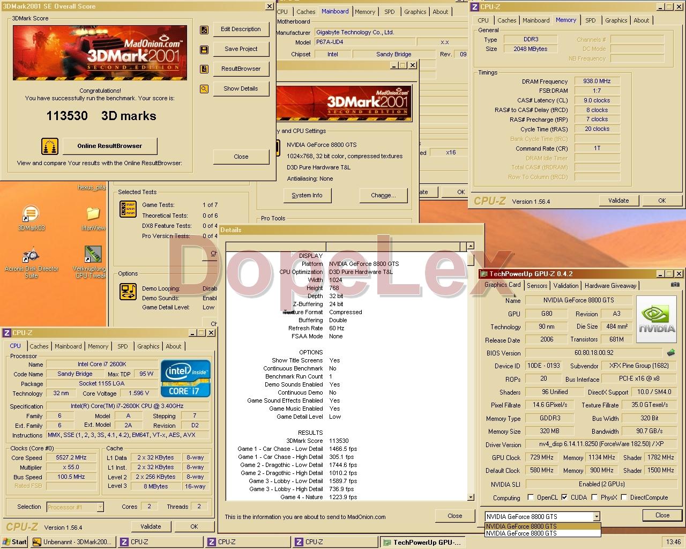Click the Show Details button
This screenshot has width=686, height=549.
pyautogui.click(x=241, y=88)
